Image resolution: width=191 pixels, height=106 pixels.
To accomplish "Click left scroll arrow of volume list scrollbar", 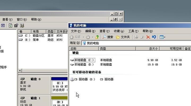I will [20, 70].
